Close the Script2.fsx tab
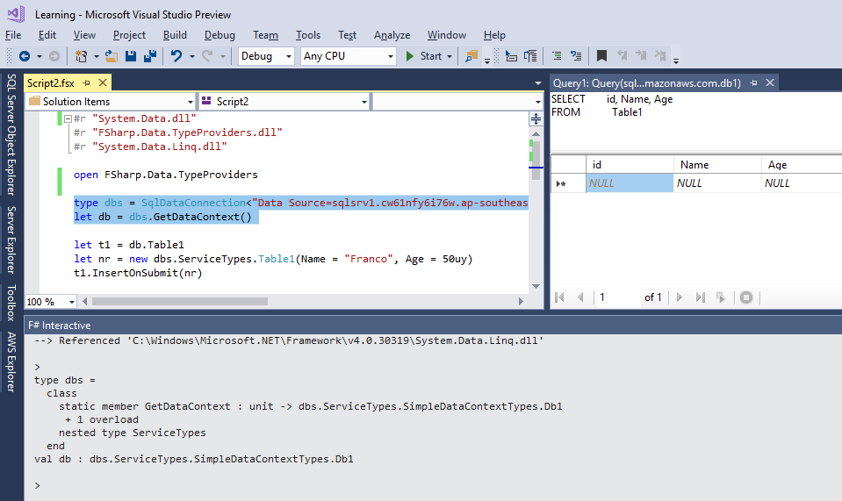The image size is (842, 501). [103, 82]
